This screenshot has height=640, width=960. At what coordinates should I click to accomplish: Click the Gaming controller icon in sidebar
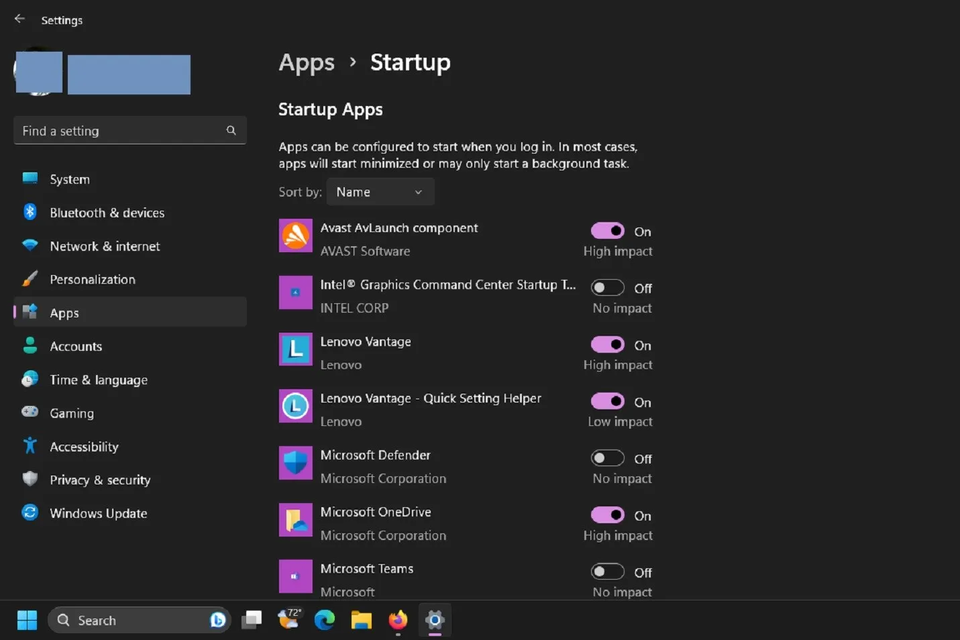[30, 413]
